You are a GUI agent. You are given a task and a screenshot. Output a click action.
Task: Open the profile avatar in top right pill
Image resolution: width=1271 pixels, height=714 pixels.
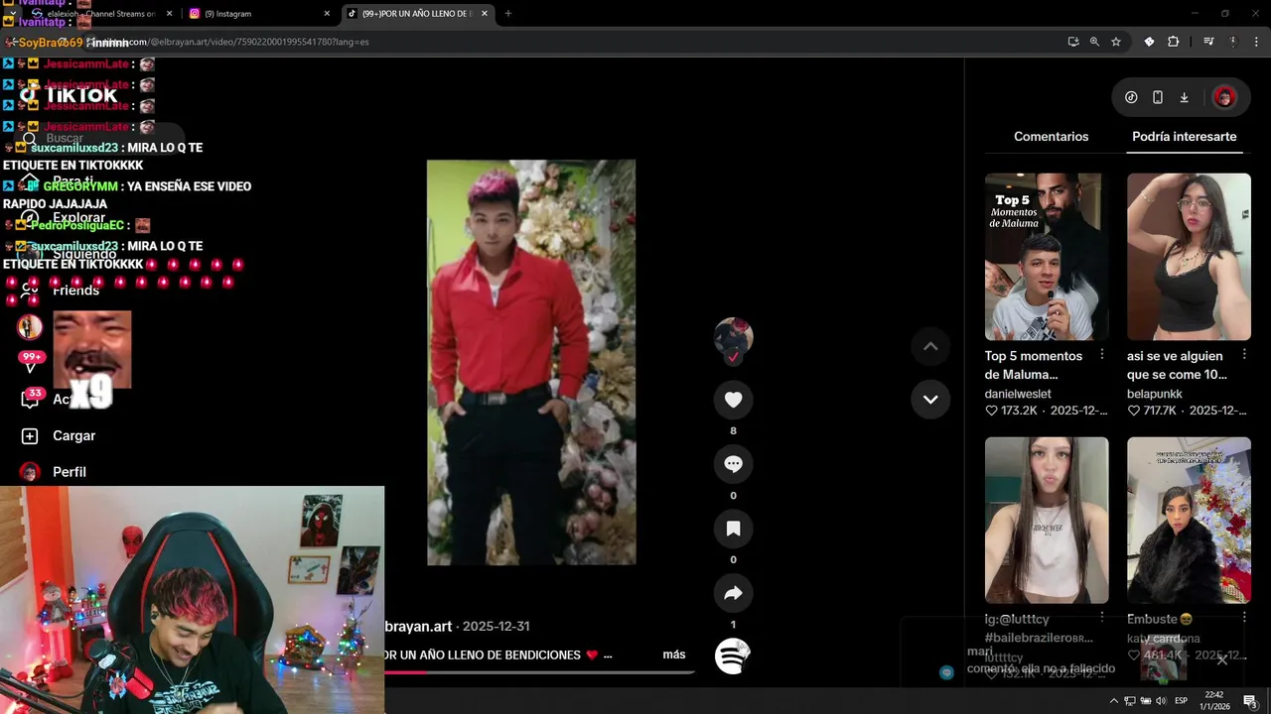pos(1224,97)
